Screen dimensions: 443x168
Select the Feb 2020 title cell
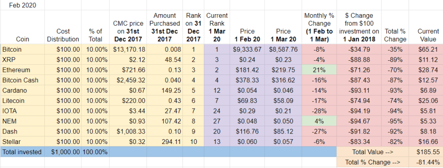coord(22,5)
